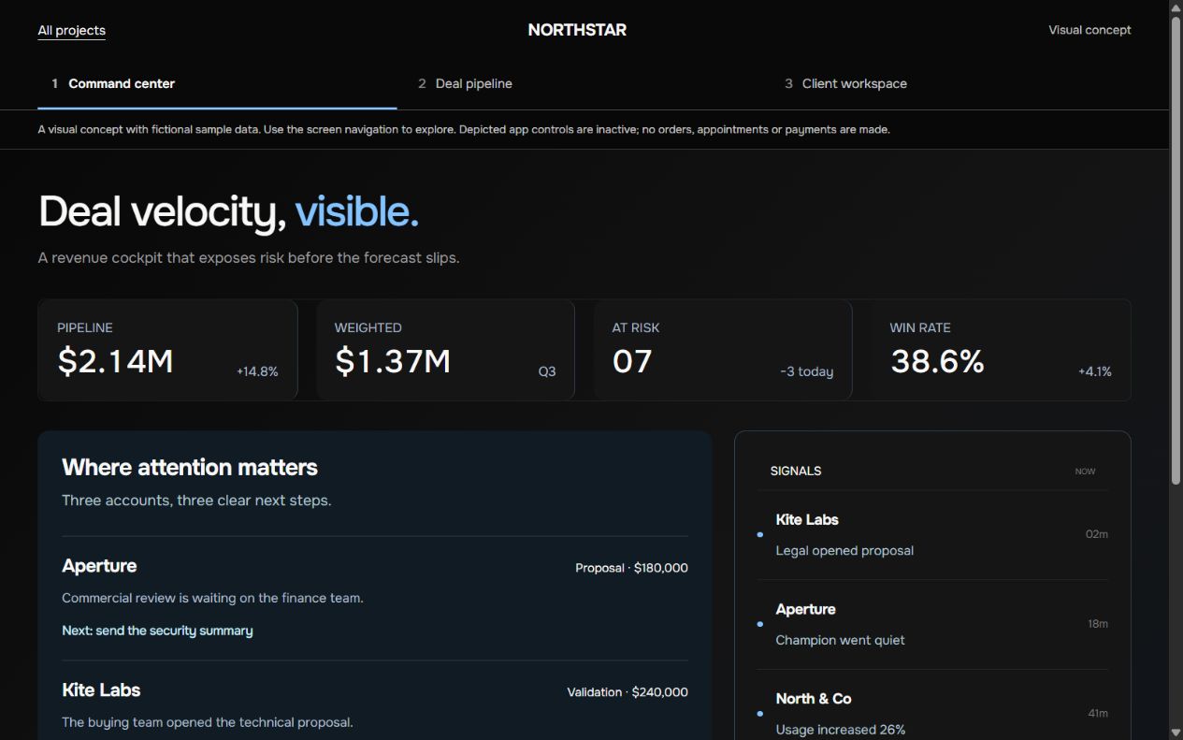Click the Q3 label on Weighted card
Screen dimensions: 1183x740
(547, 371)
